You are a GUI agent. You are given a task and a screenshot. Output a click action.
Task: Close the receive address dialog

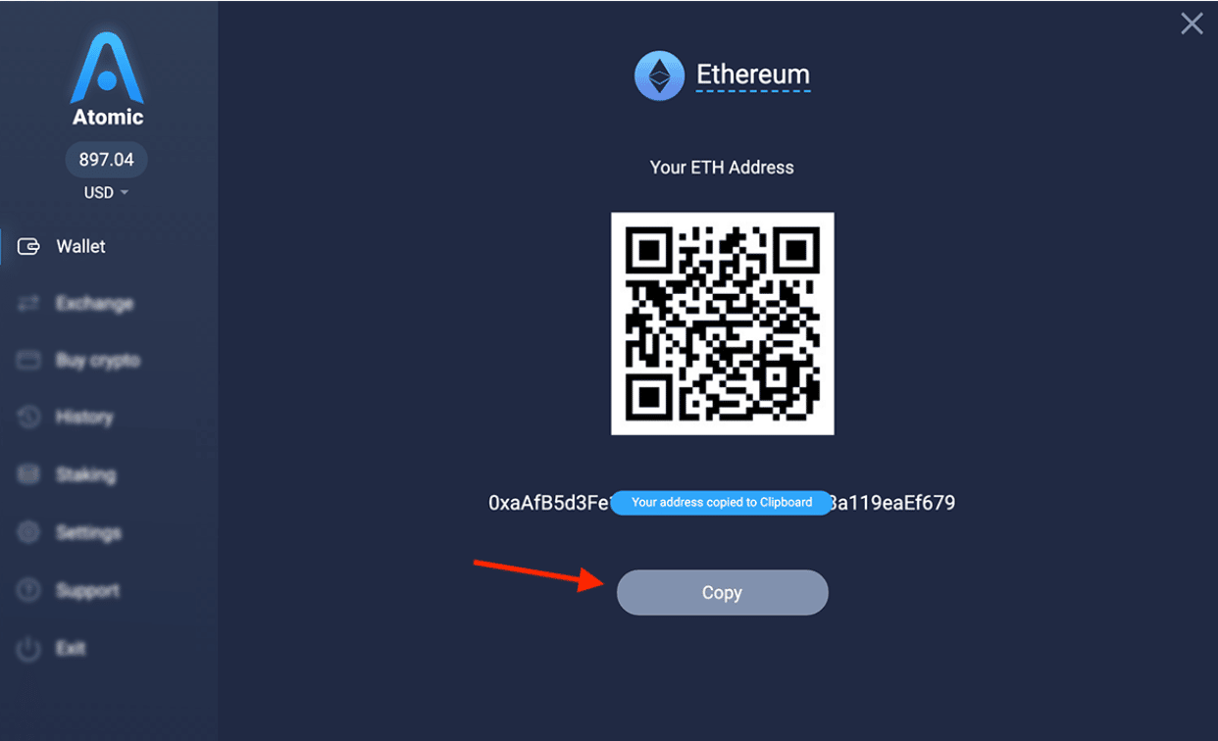tap(1192, 24)
